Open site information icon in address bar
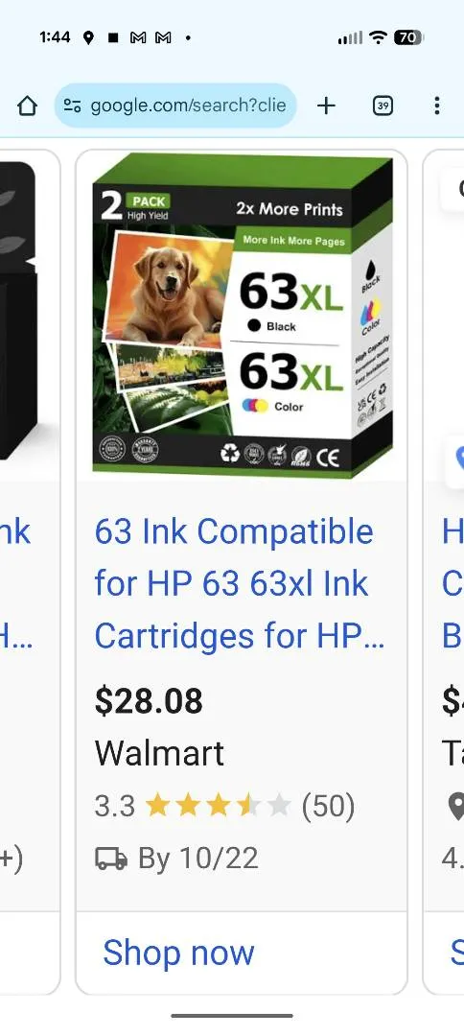Image resolution: width=464 pixels, height=1036 pixels. click(72, 106)
